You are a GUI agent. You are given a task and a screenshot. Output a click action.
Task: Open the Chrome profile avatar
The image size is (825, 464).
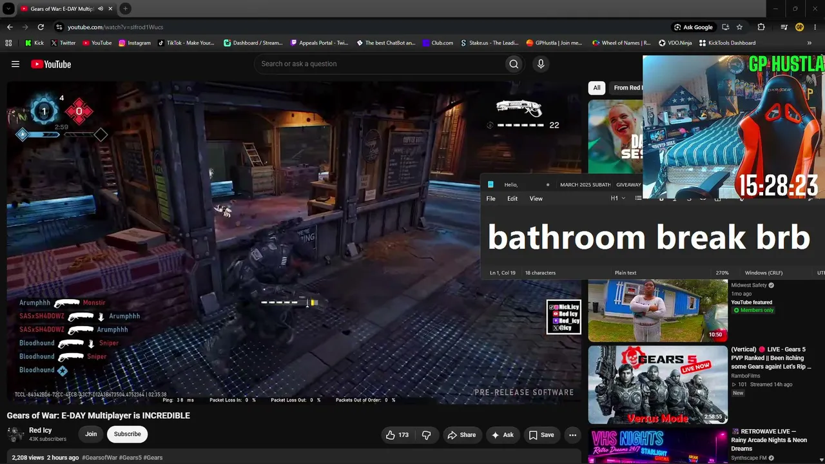[800, 27]
